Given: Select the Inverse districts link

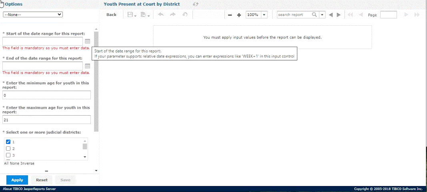Looking at the screenshot, I should point(28,163).
